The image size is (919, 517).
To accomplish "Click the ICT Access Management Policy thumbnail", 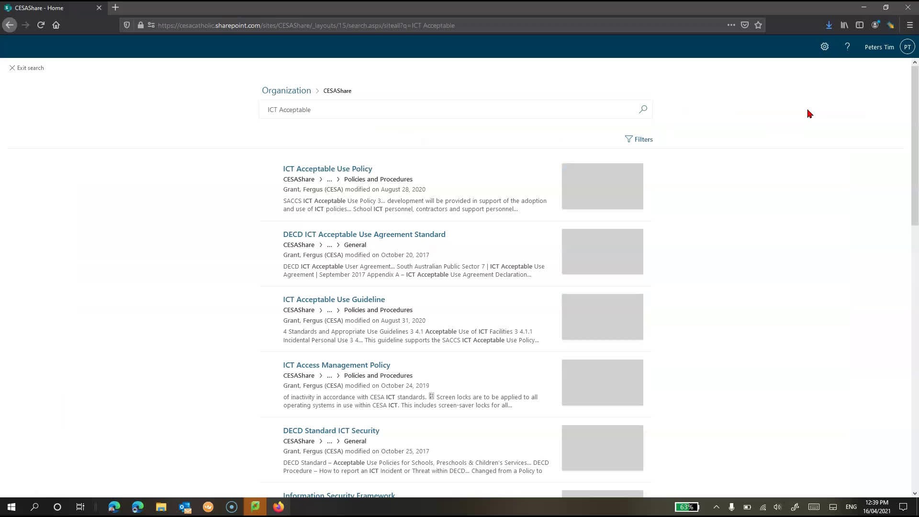I will [602, 382].
